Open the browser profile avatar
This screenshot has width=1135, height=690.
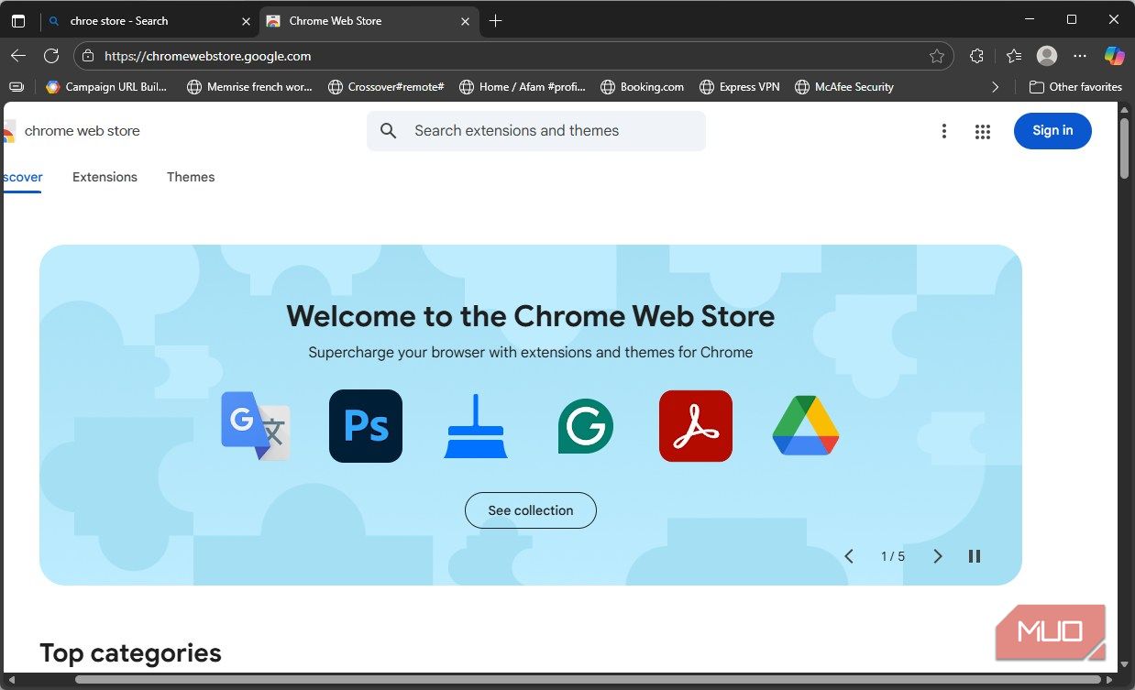coord(1047,56)
